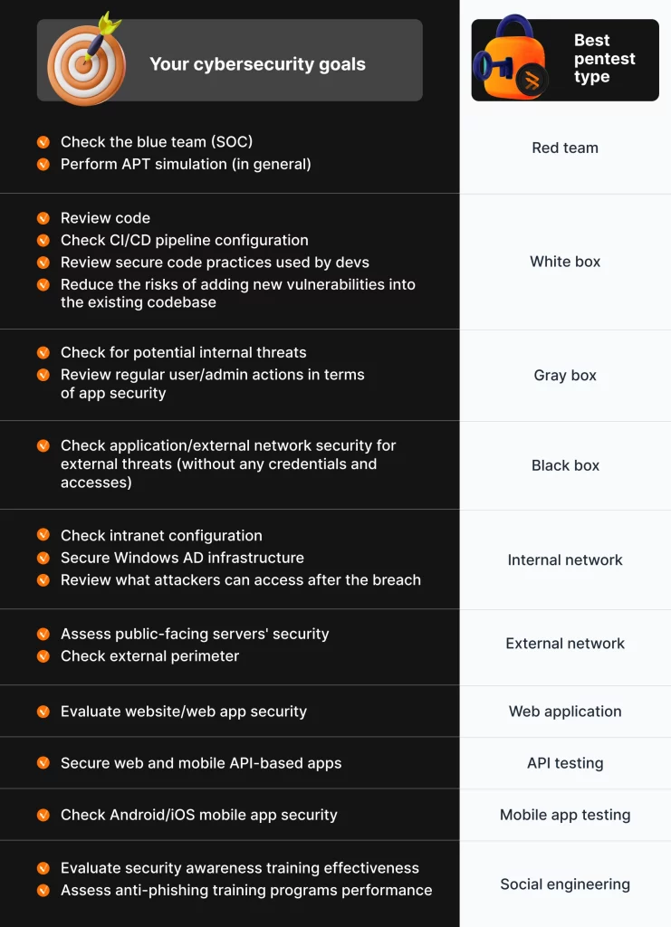Select the Social engineering cell
Viewport: 671px width, 927px height.
click(x=565, y=884)
